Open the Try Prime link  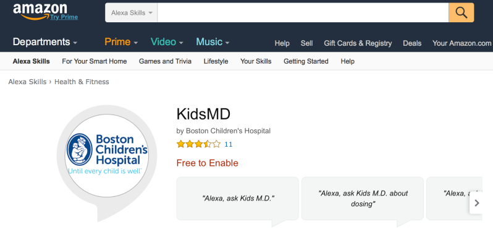point(64,17)
